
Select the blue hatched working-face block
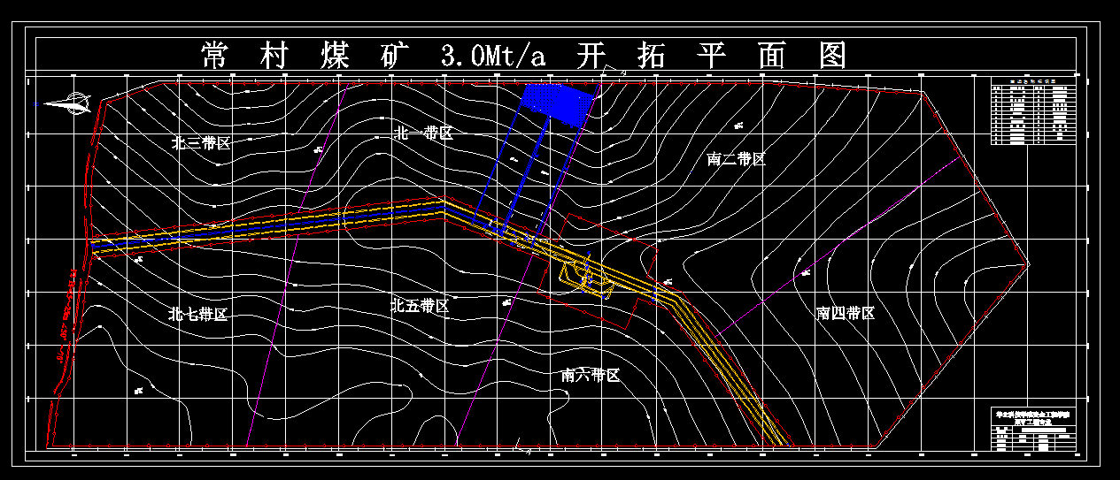[558, 106]
